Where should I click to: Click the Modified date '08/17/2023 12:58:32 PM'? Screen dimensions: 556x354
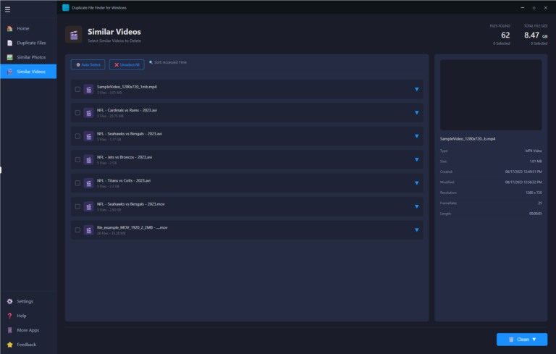point(523,182)
